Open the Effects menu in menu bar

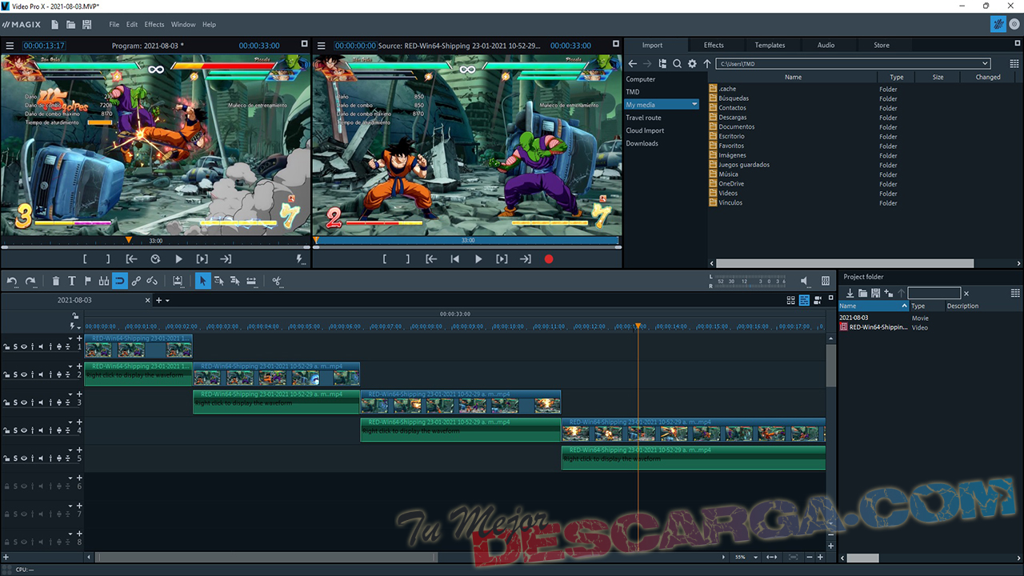154,25
